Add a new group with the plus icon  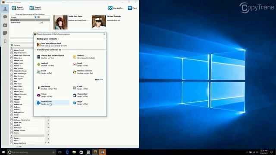[x=35, y=17]
